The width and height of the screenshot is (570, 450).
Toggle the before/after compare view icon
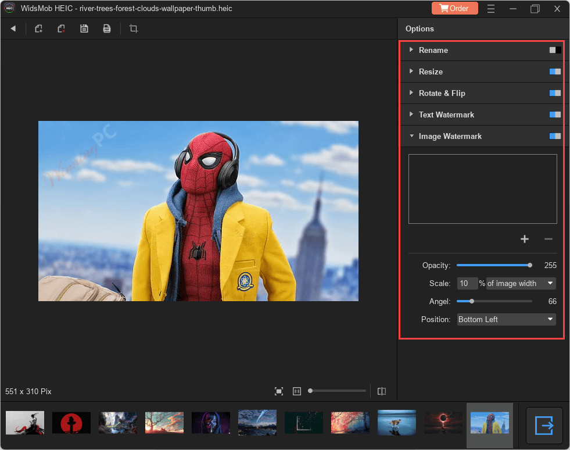[382, 391]
